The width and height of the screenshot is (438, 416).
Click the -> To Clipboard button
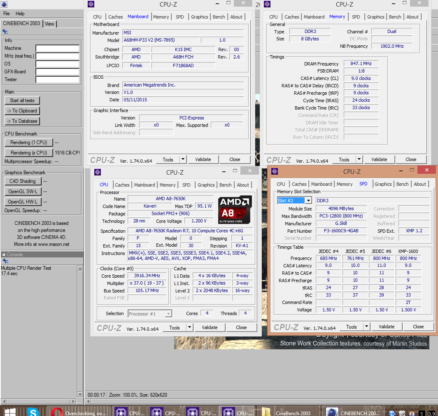point(22,111)
